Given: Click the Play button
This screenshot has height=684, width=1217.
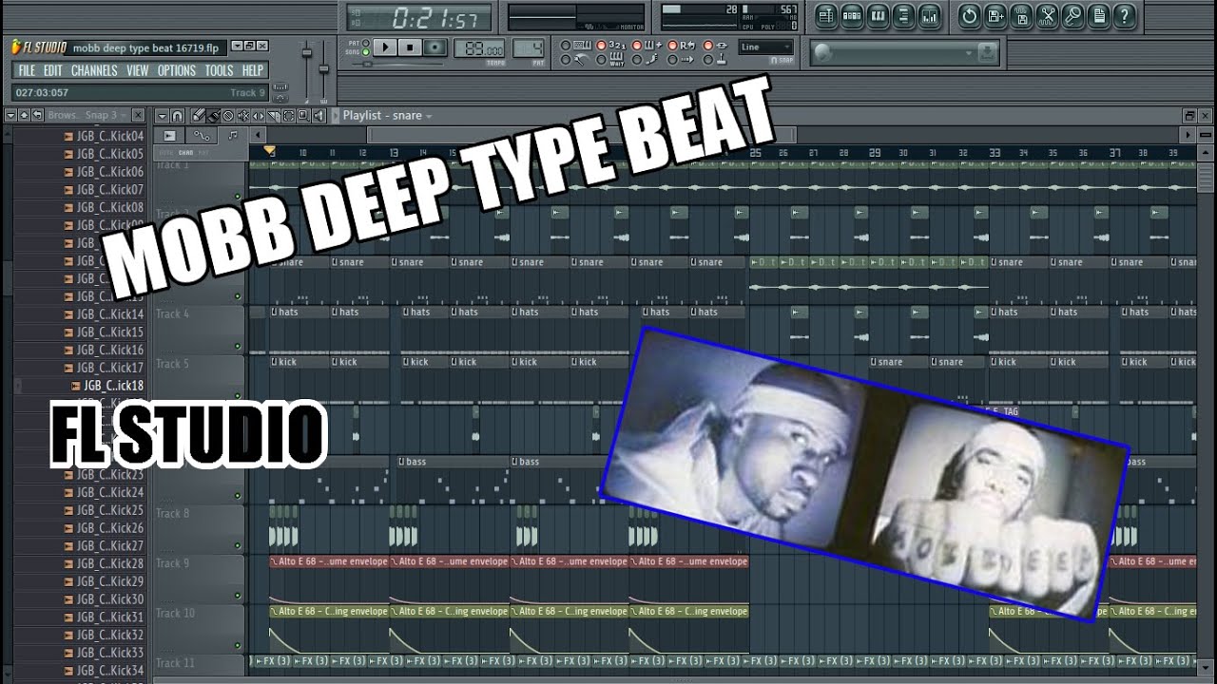Looking at the screenshot, I should click(385, 47).
